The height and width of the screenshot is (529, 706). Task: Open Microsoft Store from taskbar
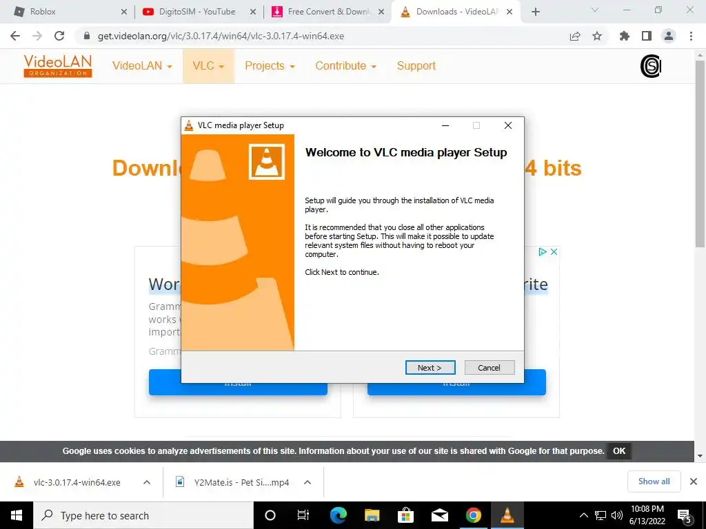pos(405,515)
